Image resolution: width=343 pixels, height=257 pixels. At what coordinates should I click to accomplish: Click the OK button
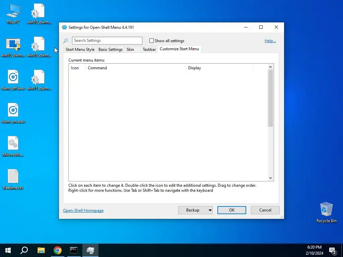(232, 210)
